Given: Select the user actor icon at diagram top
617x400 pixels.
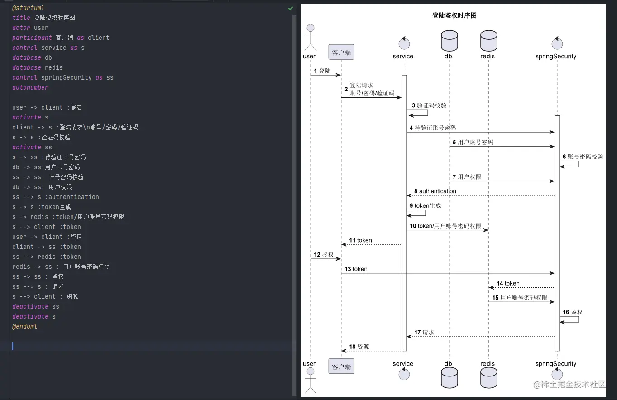Looking at the screenshot, I should coord(310,37).
